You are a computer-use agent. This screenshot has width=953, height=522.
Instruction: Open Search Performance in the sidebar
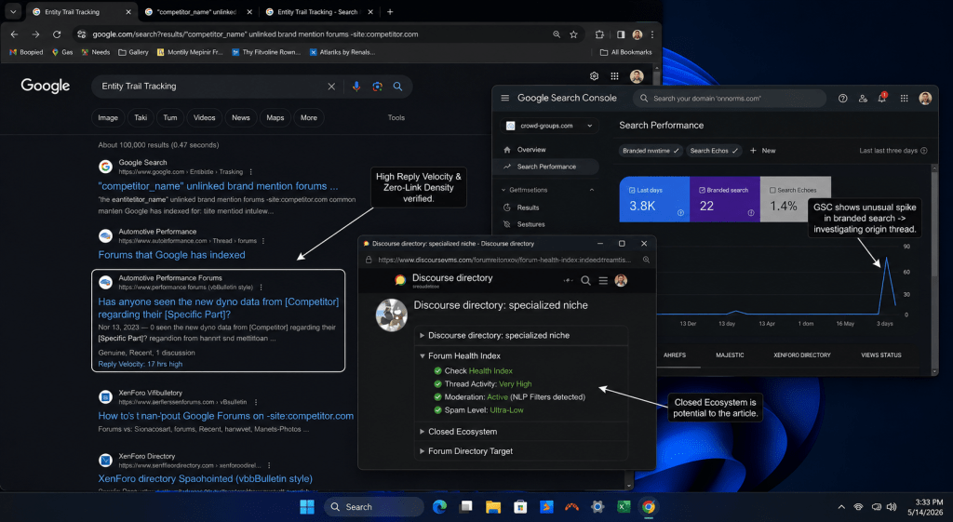[547, 167]
